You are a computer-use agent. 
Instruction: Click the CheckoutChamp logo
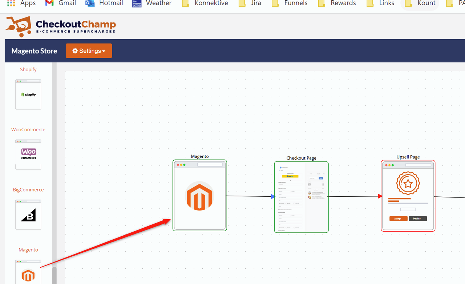pyautogui.click(x=61, y=27)
